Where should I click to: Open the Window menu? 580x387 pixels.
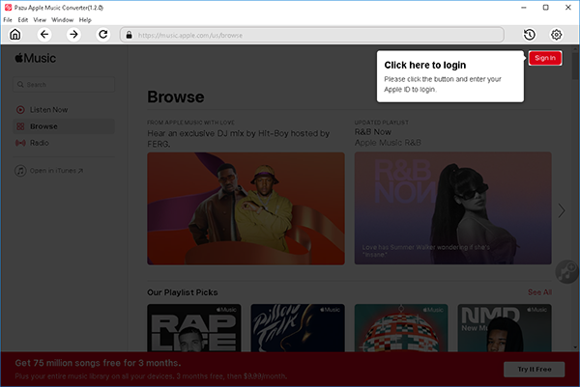pos(62,19)
